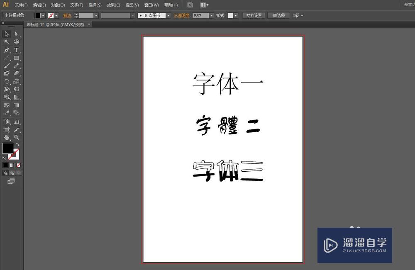Choose the Eyedropper tool
The height and width of the screenshot is (270, 415).
click(7, 113)
